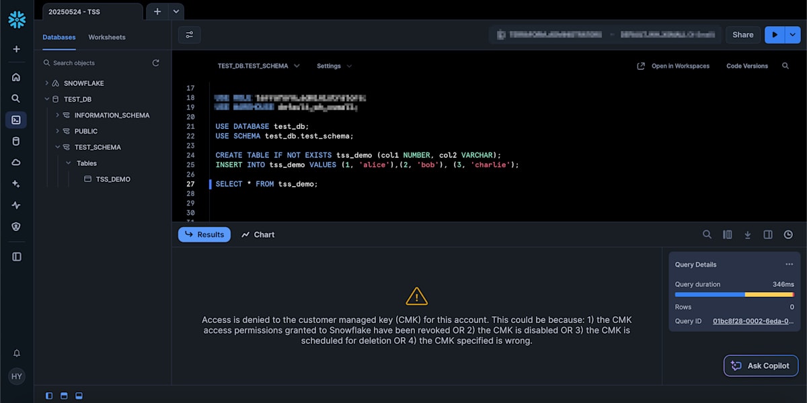Expand the SNOWFLAKE database node
The height and width of the screenshot is (403, 807).
click(46, 83)
